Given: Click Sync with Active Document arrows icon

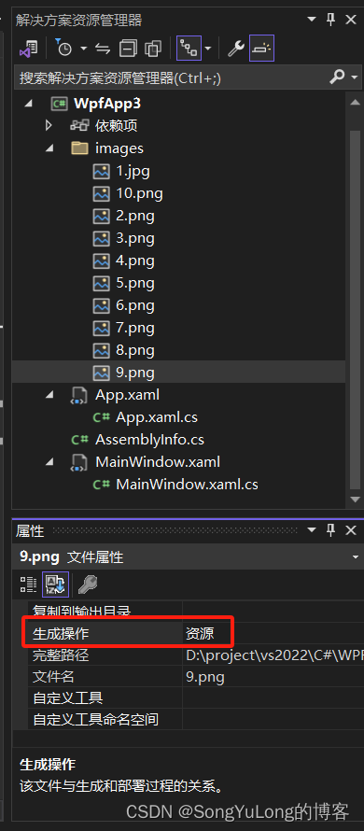Looking at the screenshot, I should coord(103,49).
